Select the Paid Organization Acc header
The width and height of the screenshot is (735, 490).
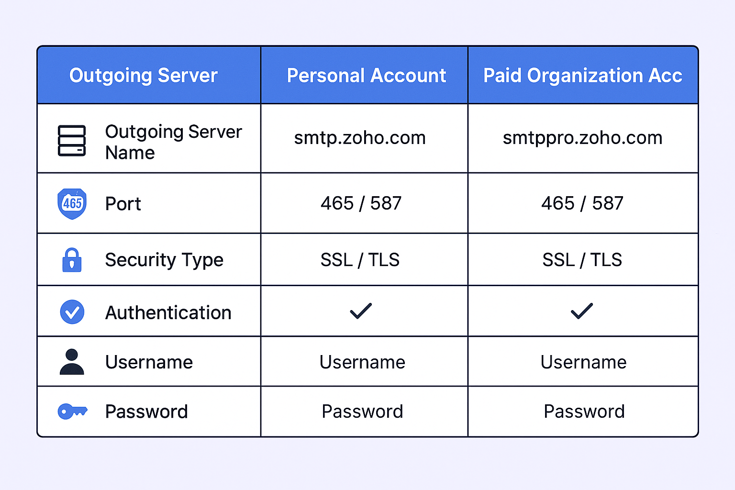point(582,76)
